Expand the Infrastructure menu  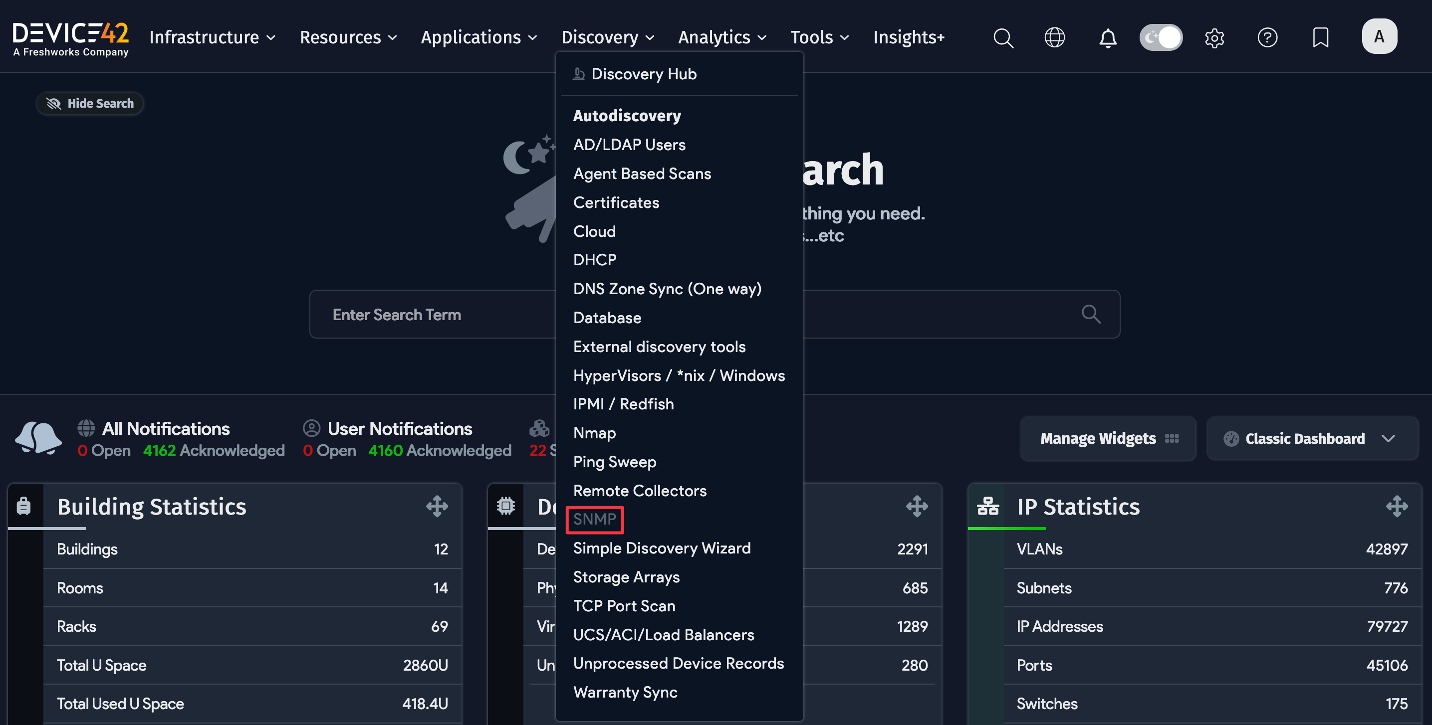pyautogui.click(x=213, y=37)
